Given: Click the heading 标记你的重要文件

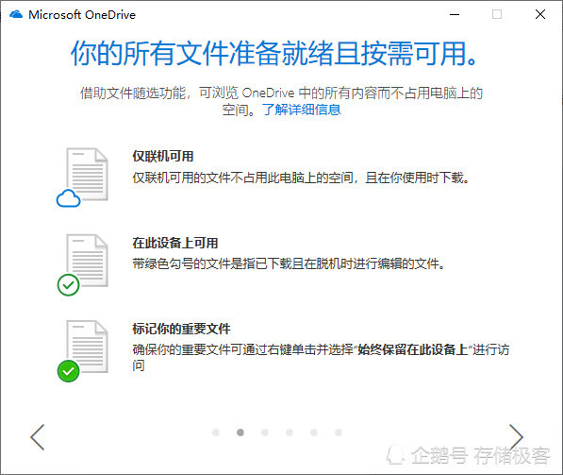Looking at the screenshot, I should point(181,329).
